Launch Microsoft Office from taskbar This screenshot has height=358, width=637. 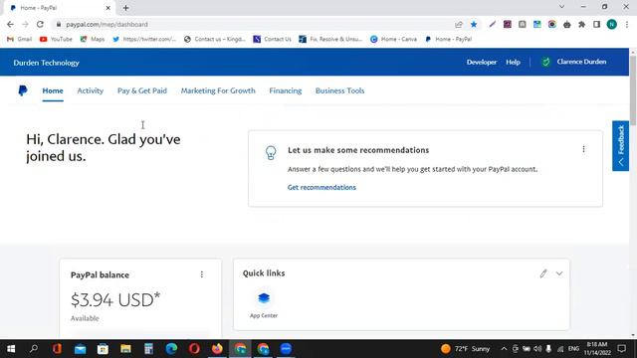[x=57, y=349]
